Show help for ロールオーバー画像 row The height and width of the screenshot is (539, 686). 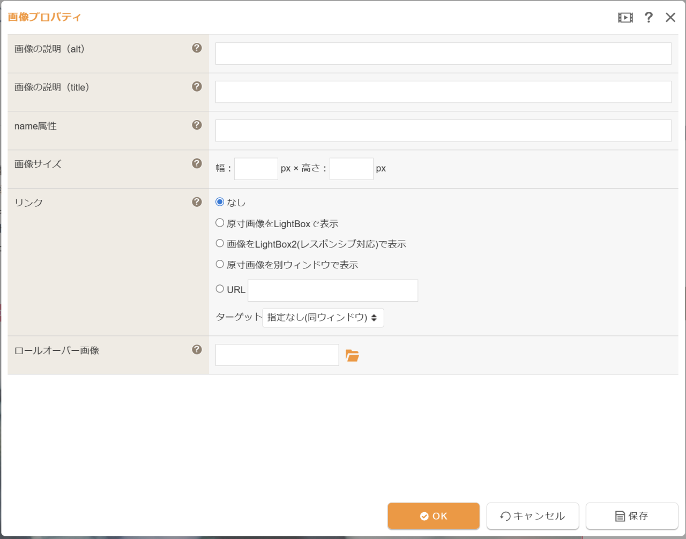pyautogui.click(x=197, y=350)
